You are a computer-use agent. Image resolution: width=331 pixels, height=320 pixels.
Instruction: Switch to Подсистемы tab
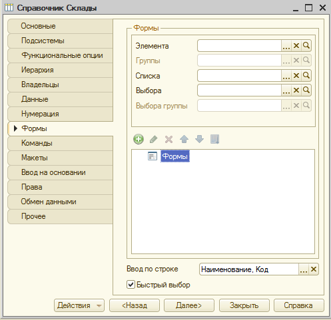(60, 41)
